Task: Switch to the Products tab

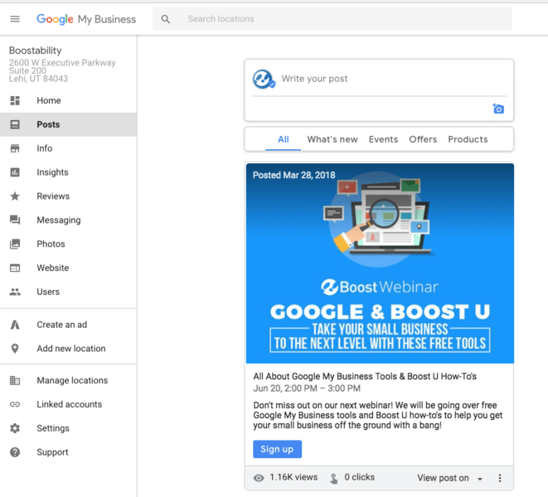Action: tap(468, 139)
